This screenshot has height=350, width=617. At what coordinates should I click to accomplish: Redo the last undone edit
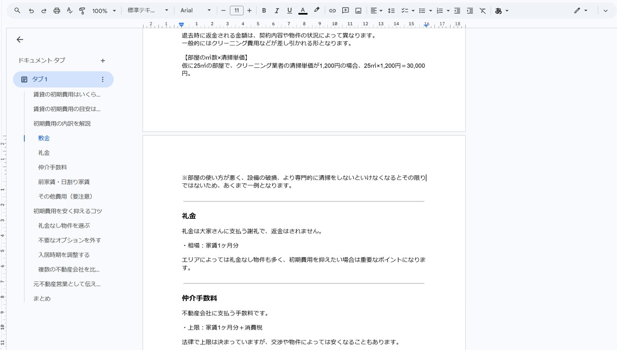(x=44, y=11)
